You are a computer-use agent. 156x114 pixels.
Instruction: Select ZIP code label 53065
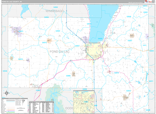69,76
